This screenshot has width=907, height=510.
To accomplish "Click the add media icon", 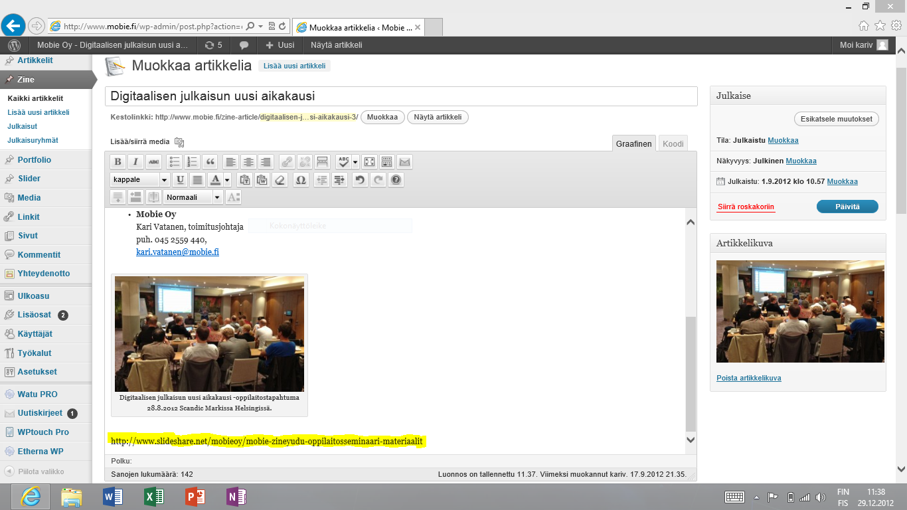I will (179, 141).
